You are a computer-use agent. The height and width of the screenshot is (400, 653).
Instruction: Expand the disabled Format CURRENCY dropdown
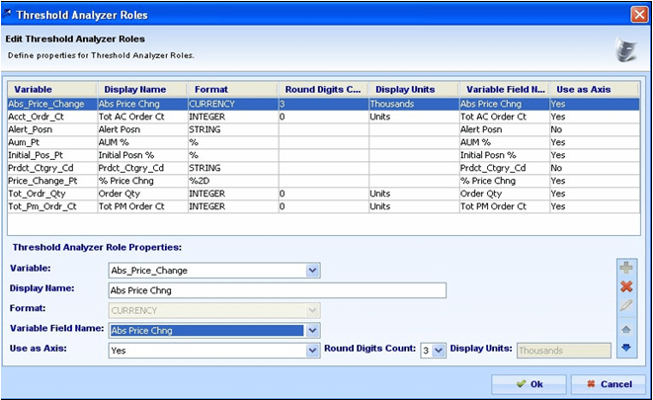tap(312, 310)
